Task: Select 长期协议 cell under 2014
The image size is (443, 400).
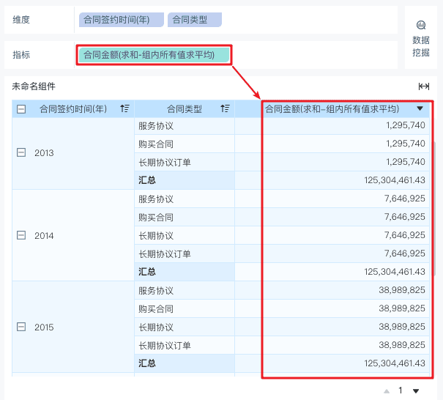Action: [x=185, y=235]
